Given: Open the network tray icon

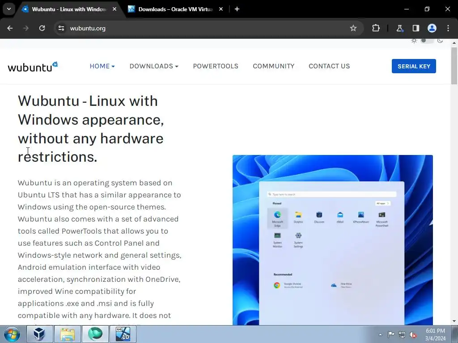Looking at the screenshot, I should [x=402, y=335].
